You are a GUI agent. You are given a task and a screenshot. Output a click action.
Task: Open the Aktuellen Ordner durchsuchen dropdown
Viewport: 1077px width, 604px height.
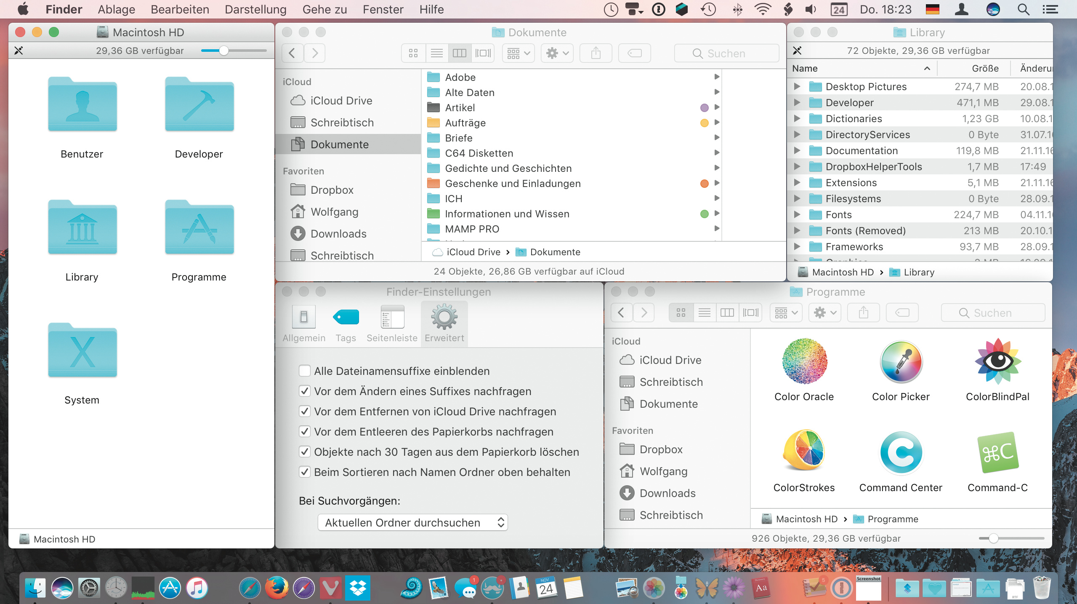coord(412,523)
